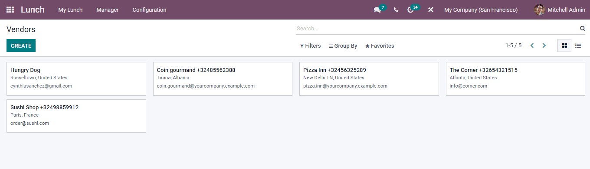Switch to list view
The image size is (590, 169).
[x=578, y=45]
